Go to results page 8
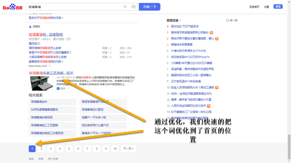Image resolution: width=291 pixels, height=163 pixels. pos(96,149)
